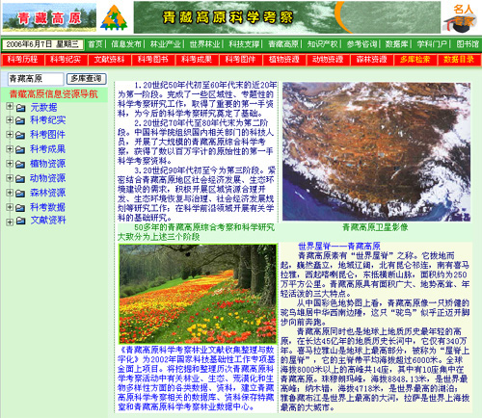Click the colorful tree triangle logo icon
This screenshot has height=418, width=482.
pos(114,17)
